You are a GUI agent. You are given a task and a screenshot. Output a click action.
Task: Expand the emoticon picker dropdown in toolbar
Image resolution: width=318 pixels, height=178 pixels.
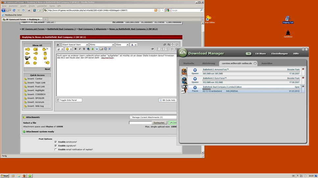tap(71, 49)
